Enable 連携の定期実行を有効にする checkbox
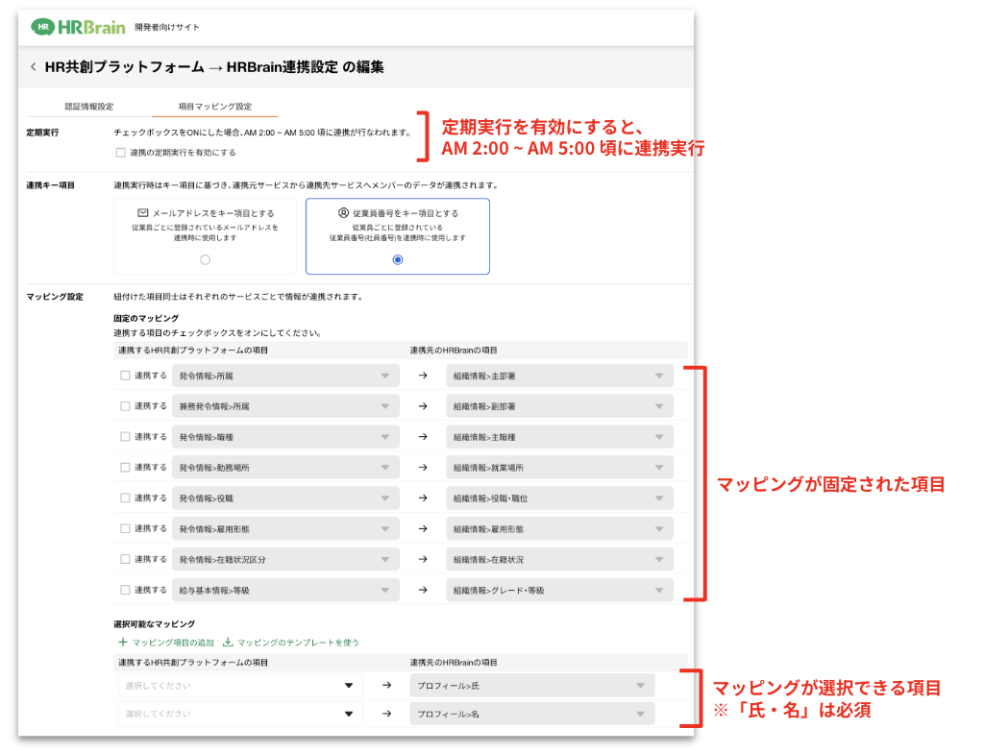This screenshot has height=753, width=984. [120, 153]
